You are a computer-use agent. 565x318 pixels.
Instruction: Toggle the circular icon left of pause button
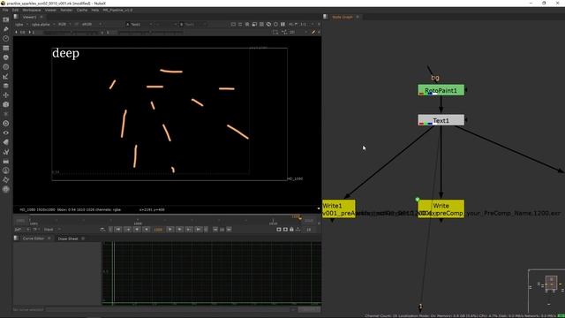[275, 24]
